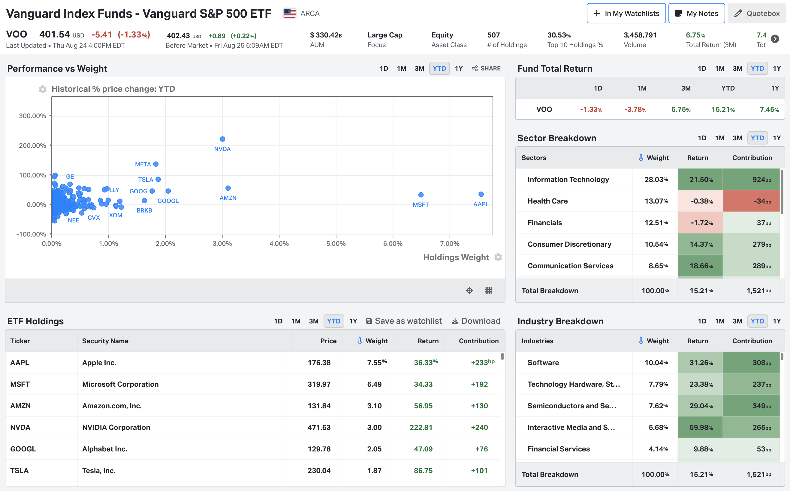The height and width of the screenshot is (491, 790).
Task: Click the Sector Breakdown scrollbar
Action: tap(782, 192)
